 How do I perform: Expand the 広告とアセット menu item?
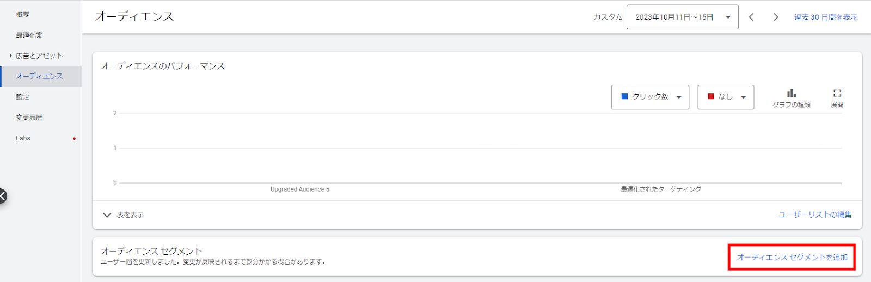(39, 56)
